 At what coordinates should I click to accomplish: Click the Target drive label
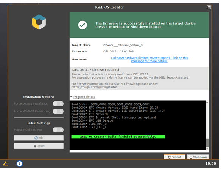click(x=81, y=45)
